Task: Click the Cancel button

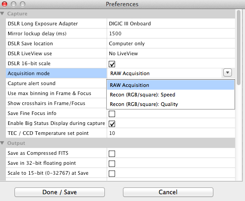Action: point(168,192)
